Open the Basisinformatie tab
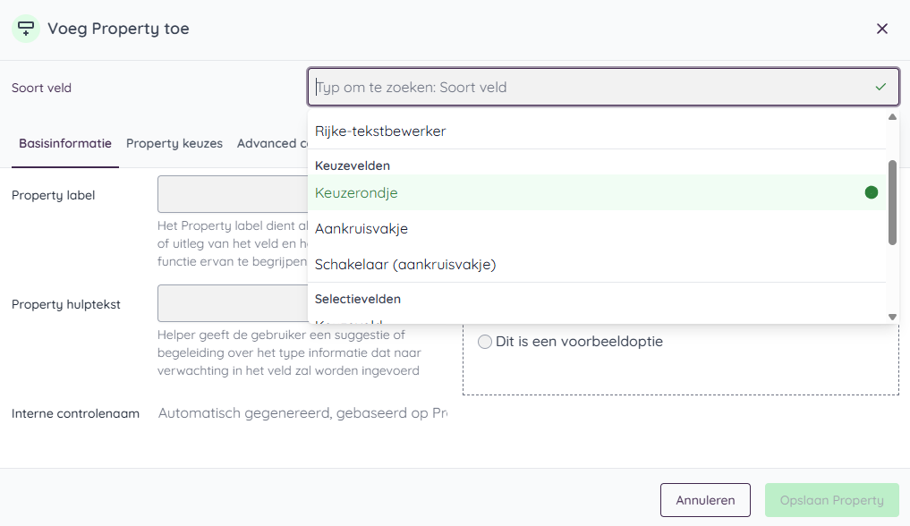910x526 pixels. pyautogui.click(x=64, y=143)
